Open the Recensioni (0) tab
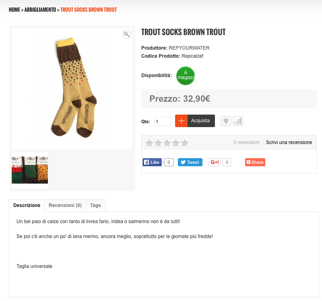 click(x=65, y=205)
